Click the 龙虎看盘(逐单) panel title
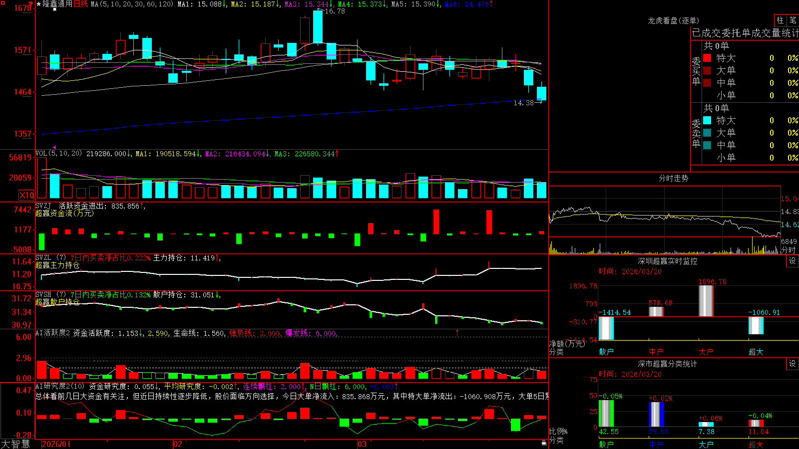The height and width of the screenshot is (449, 799). [x=673, y=20]
